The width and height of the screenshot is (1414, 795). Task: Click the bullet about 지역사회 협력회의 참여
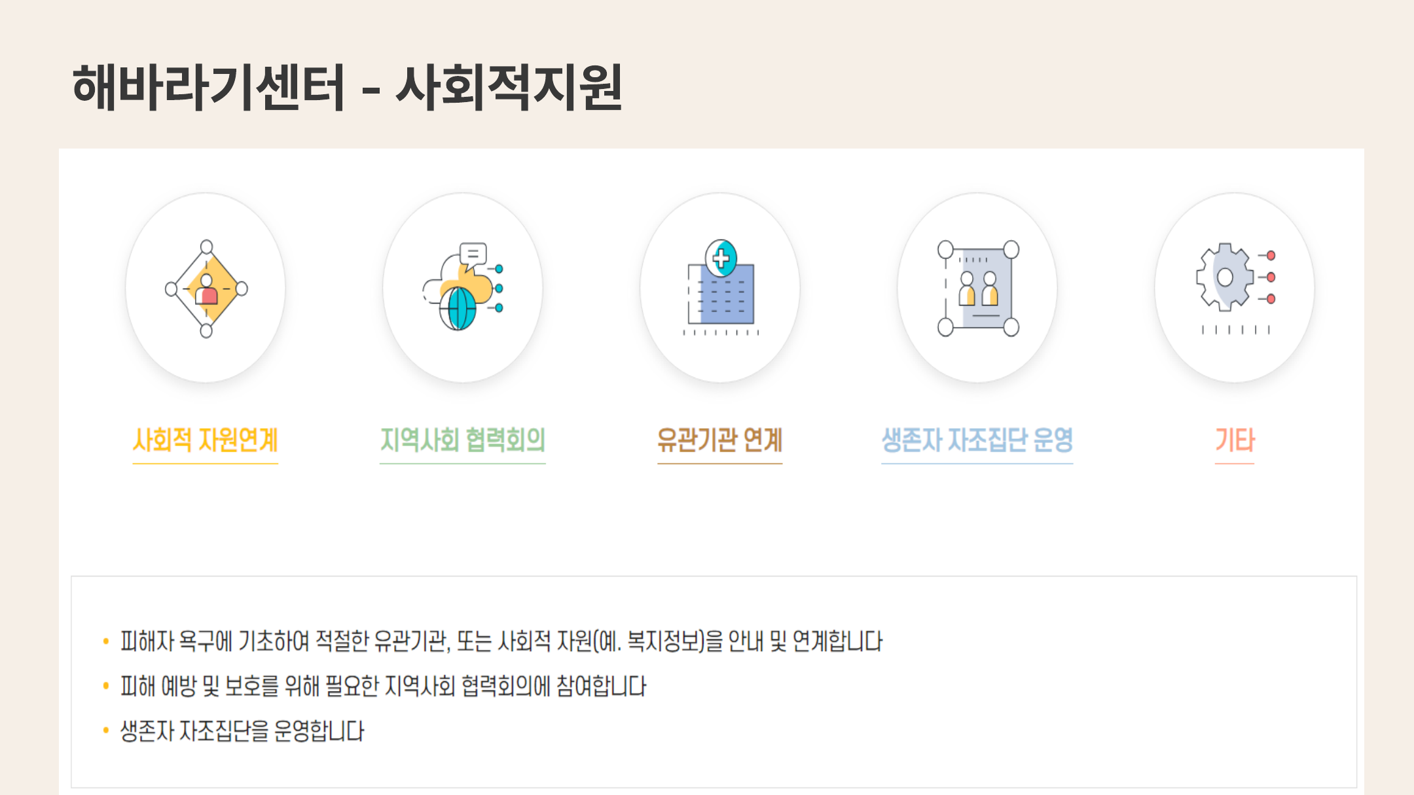(x=383, y=686)
